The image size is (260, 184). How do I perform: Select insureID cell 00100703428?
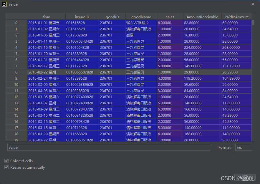(x=82, y=122)
